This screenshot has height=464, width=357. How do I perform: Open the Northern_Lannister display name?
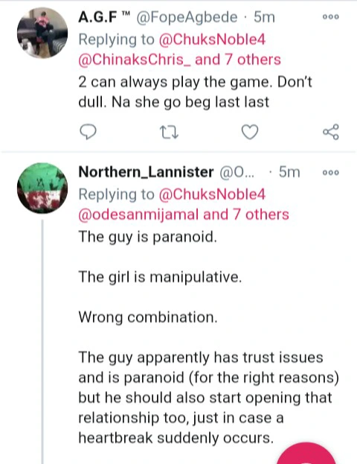(x=146, y=172)
